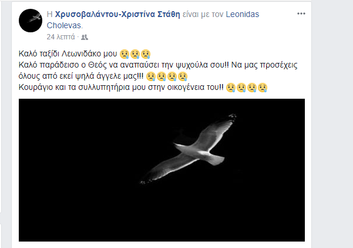Open the three-dots post options menu
The width and height of the screenshot is (353, 248).
coord(301,14)
